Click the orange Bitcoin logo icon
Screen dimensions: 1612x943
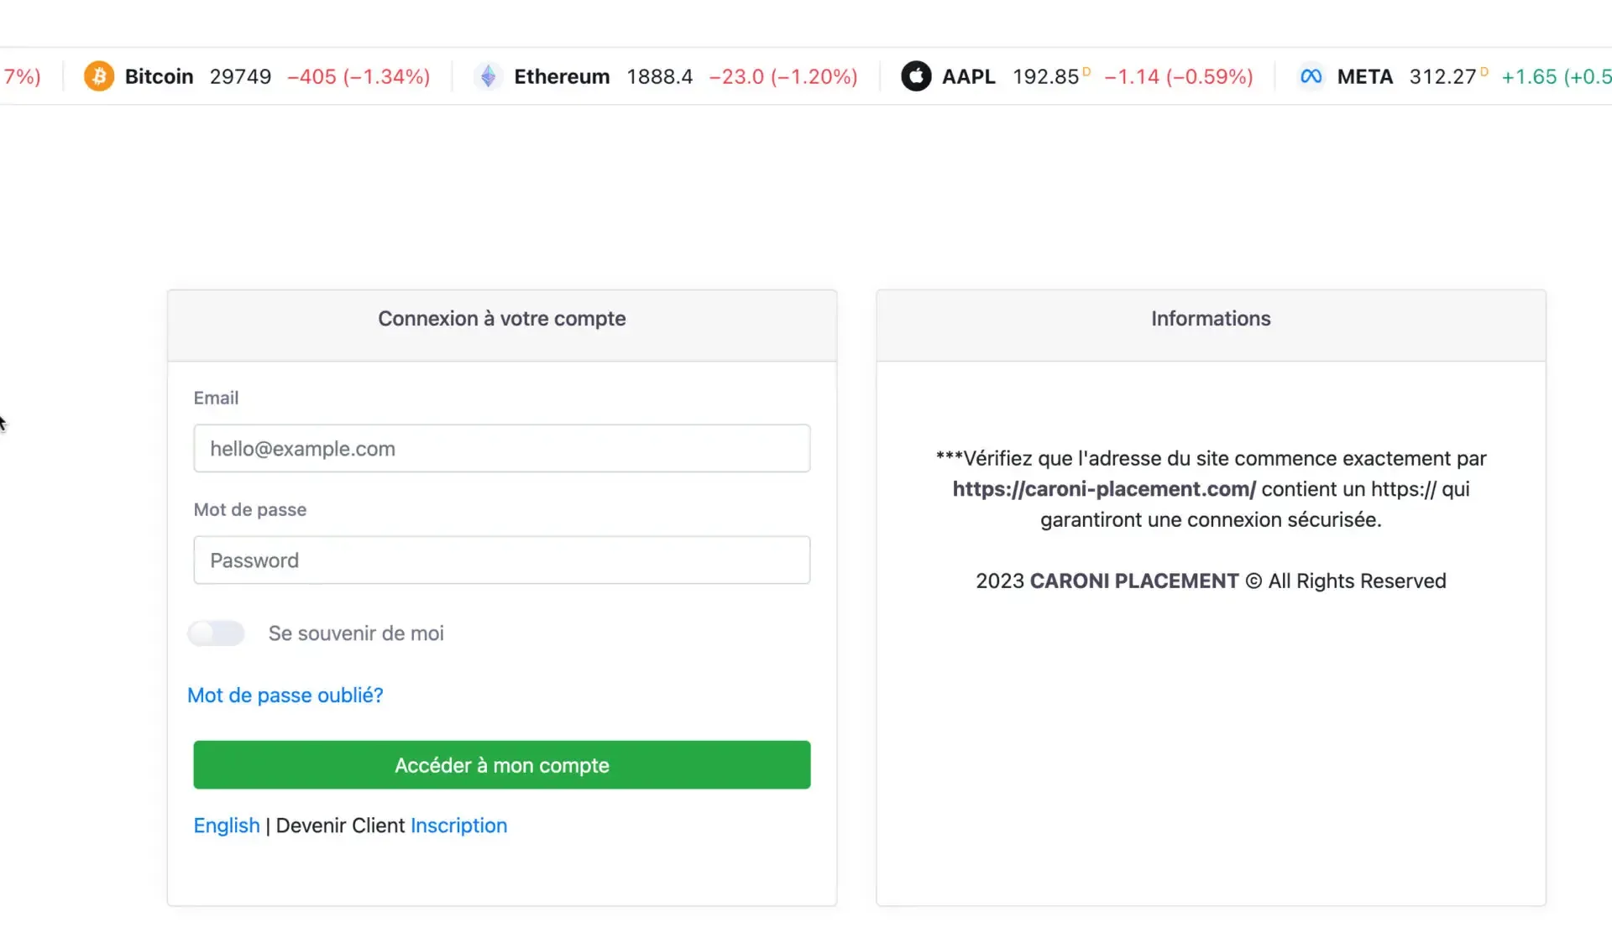(x=98, y=76)
